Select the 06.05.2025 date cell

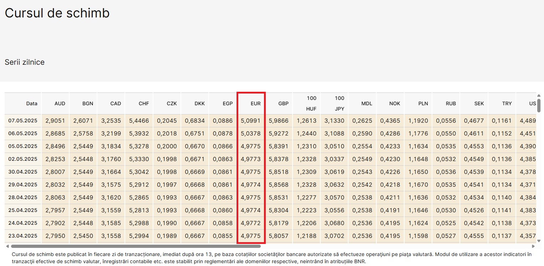[x=23, y=134]
